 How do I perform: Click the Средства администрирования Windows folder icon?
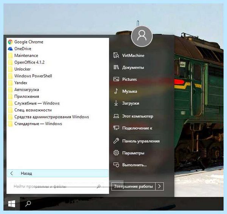click(11, 117)
